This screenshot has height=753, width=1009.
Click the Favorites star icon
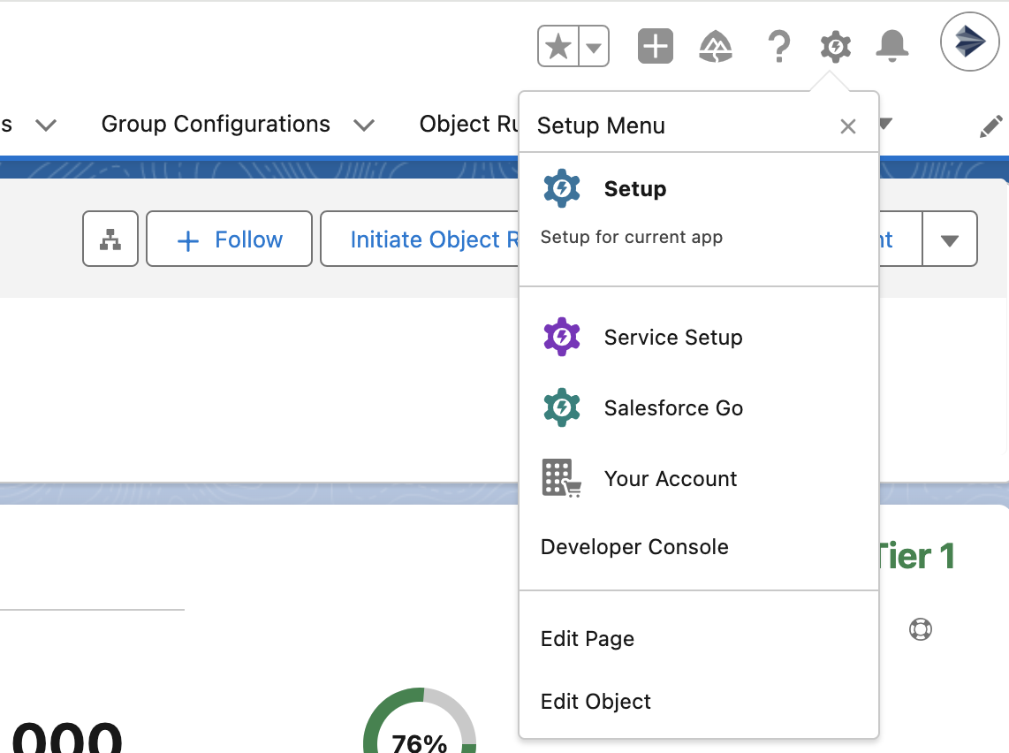(x=558, y=46)
